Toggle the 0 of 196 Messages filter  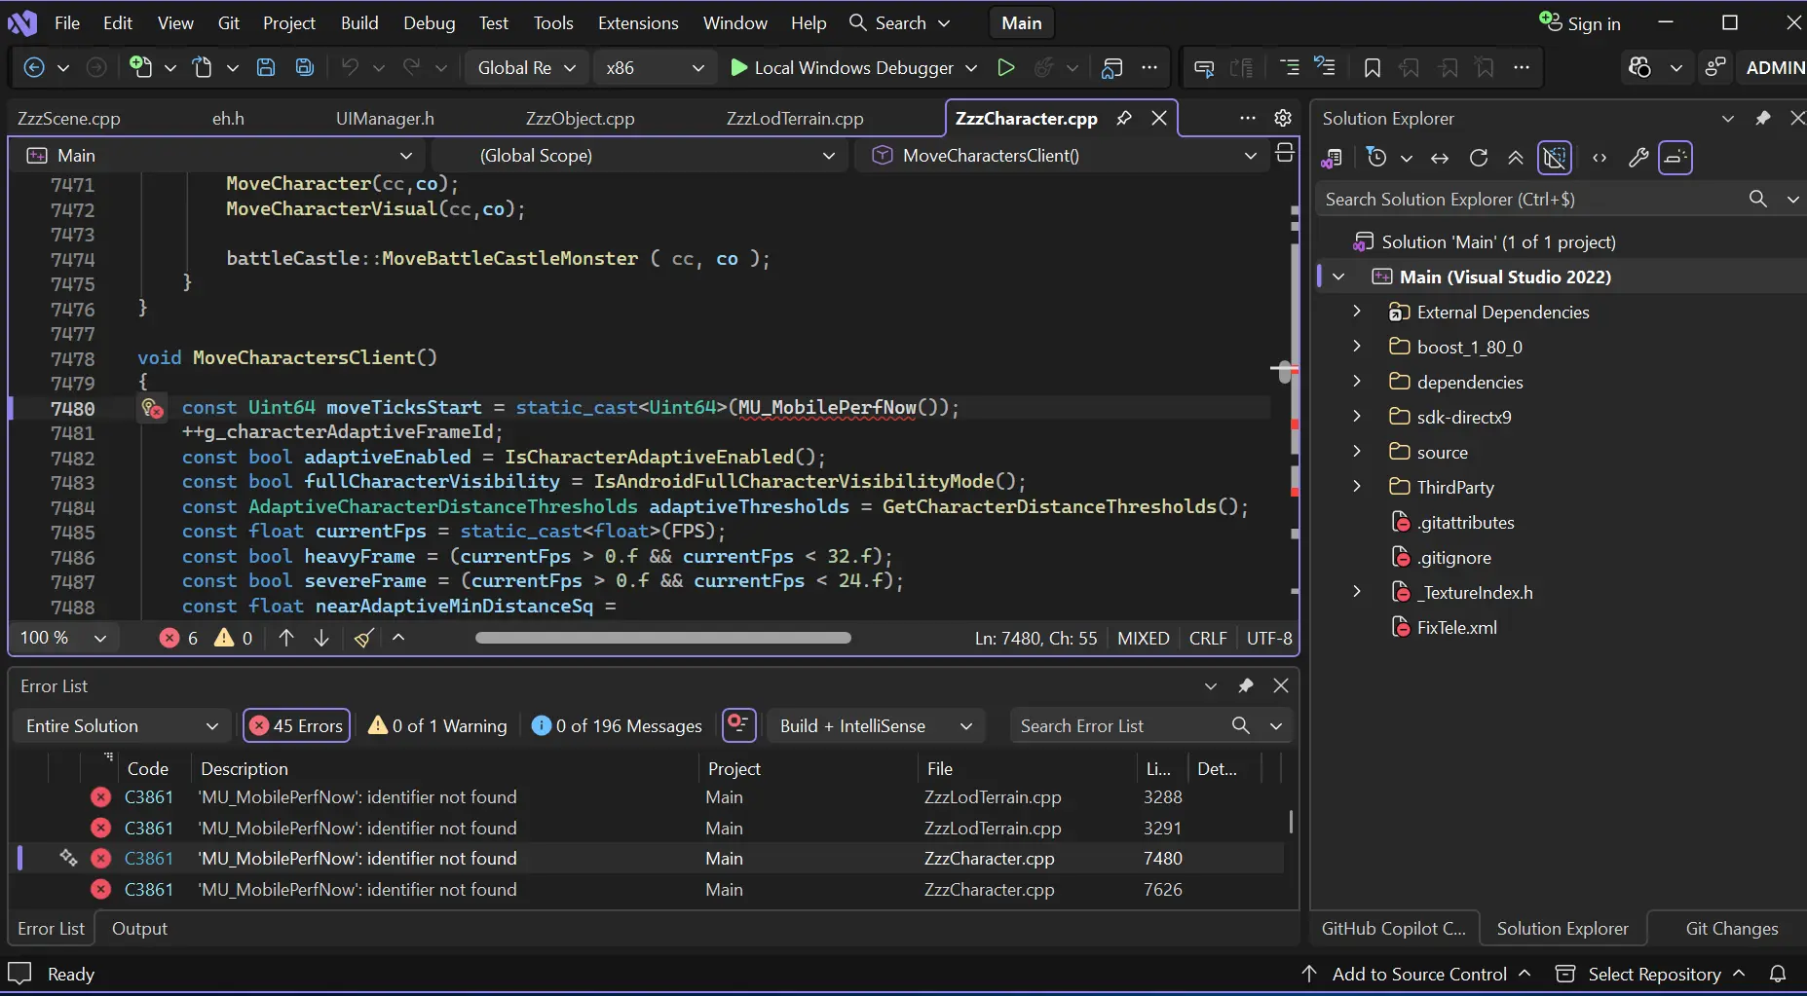pyautogui.click(x=617, y=725)
